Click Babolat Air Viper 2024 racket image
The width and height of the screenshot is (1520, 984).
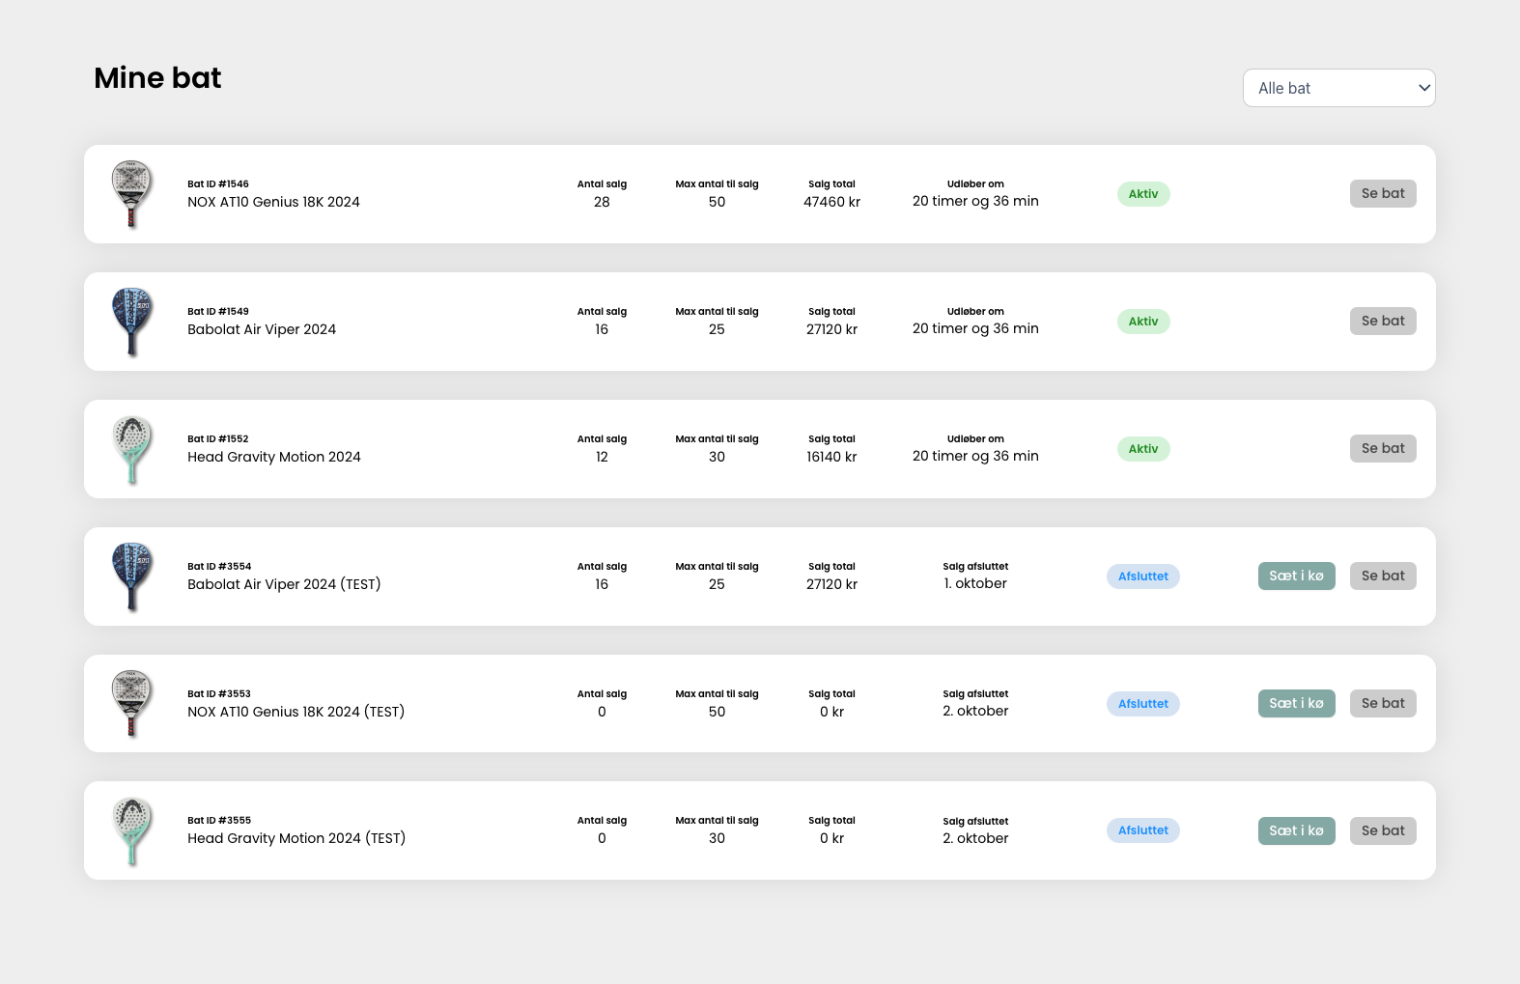tap(131, 322)
